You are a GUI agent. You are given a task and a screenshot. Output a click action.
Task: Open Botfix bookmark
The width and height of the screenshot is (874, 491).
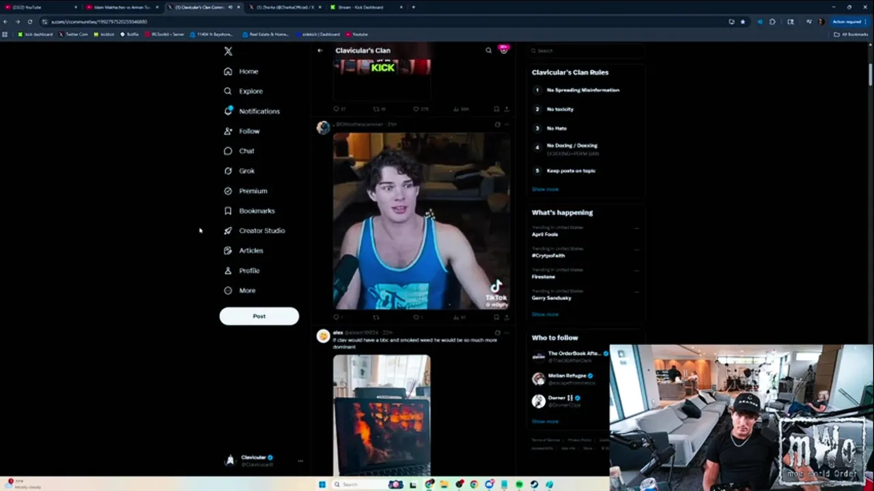click(x=130, y=34)
